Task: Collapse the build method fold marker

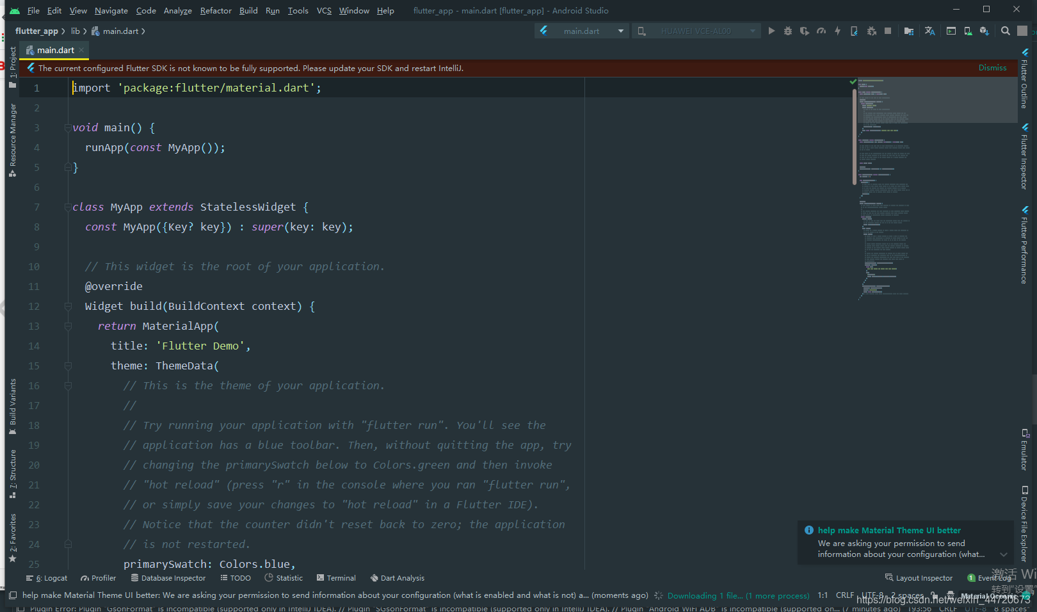Action: tap(68, 307)
